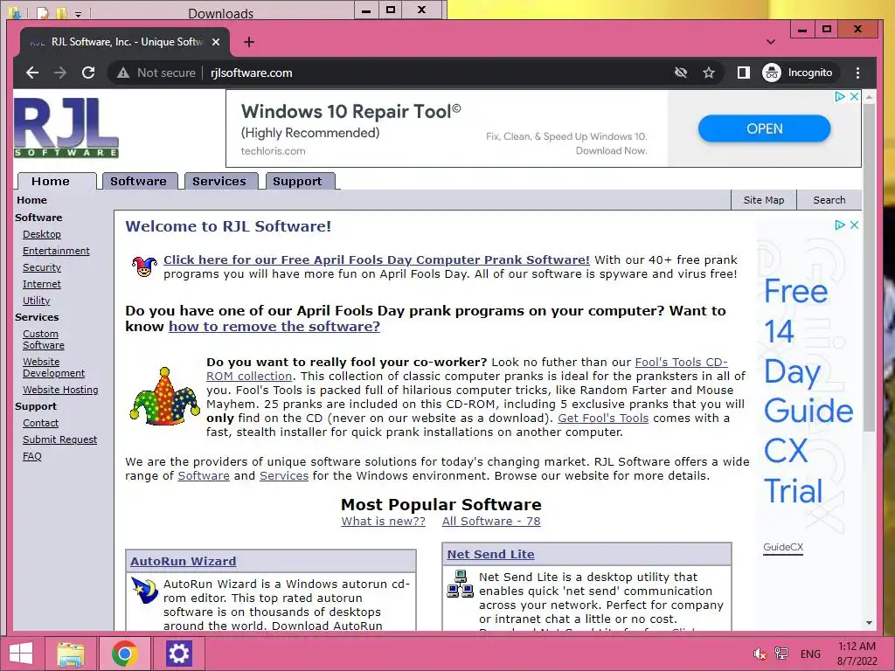Click the third-party cookies blocked eye icon
Viewport: 895px width, 671px height.
pyautogui.click(x=680, y=73)
